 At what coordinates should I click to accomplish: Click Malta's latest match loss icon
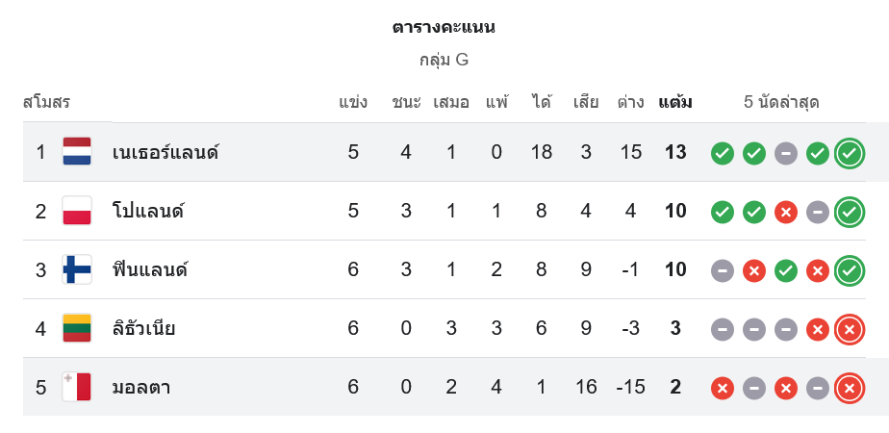[x=849, y=388]
